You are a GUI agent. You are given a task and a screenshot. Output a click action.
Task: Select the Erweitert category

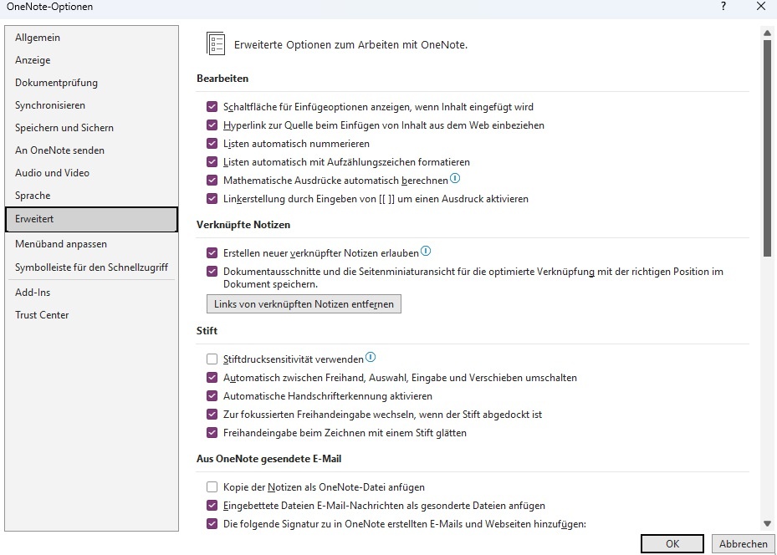click(91, 219)
